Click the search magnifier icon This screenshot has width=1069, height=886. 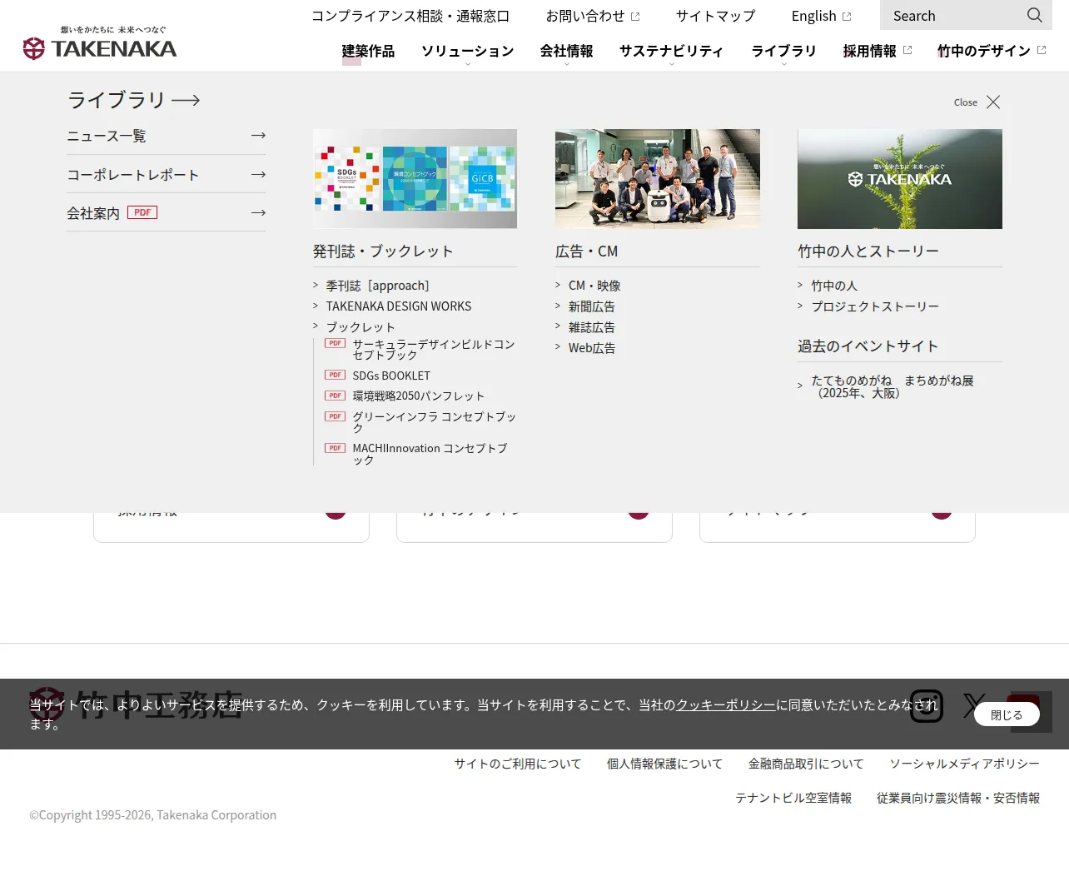tap(1035, 15)
